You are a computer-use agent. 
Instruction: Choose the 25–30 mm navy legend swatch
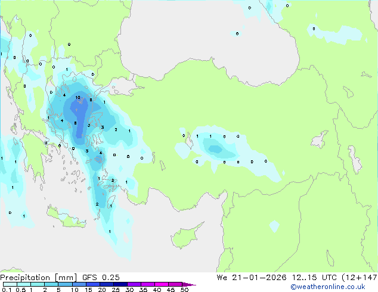point(120,284)
